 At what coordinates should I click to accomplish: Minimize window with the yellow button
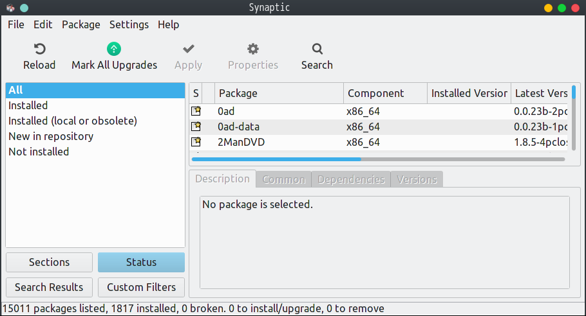coord(548,8)
